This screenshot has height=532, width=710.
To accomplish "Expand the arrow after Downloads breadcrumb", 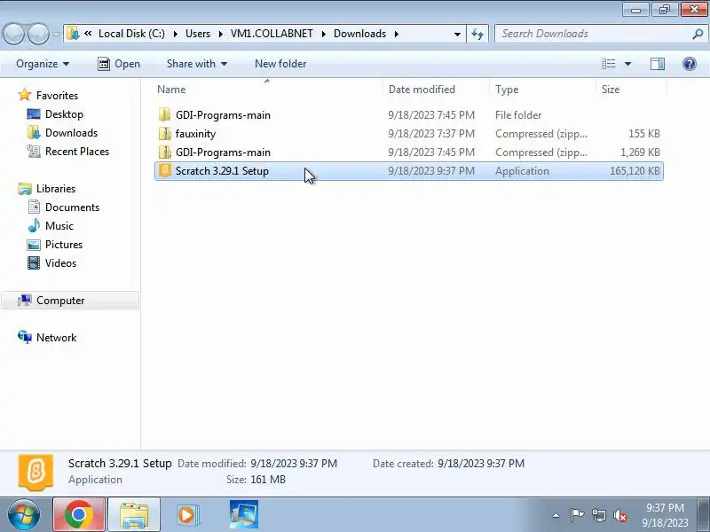I will tap(396, 34).
